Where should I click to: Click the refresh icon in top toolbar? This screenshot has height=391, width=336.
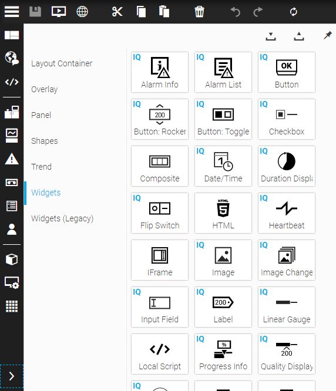coord(293,12)
